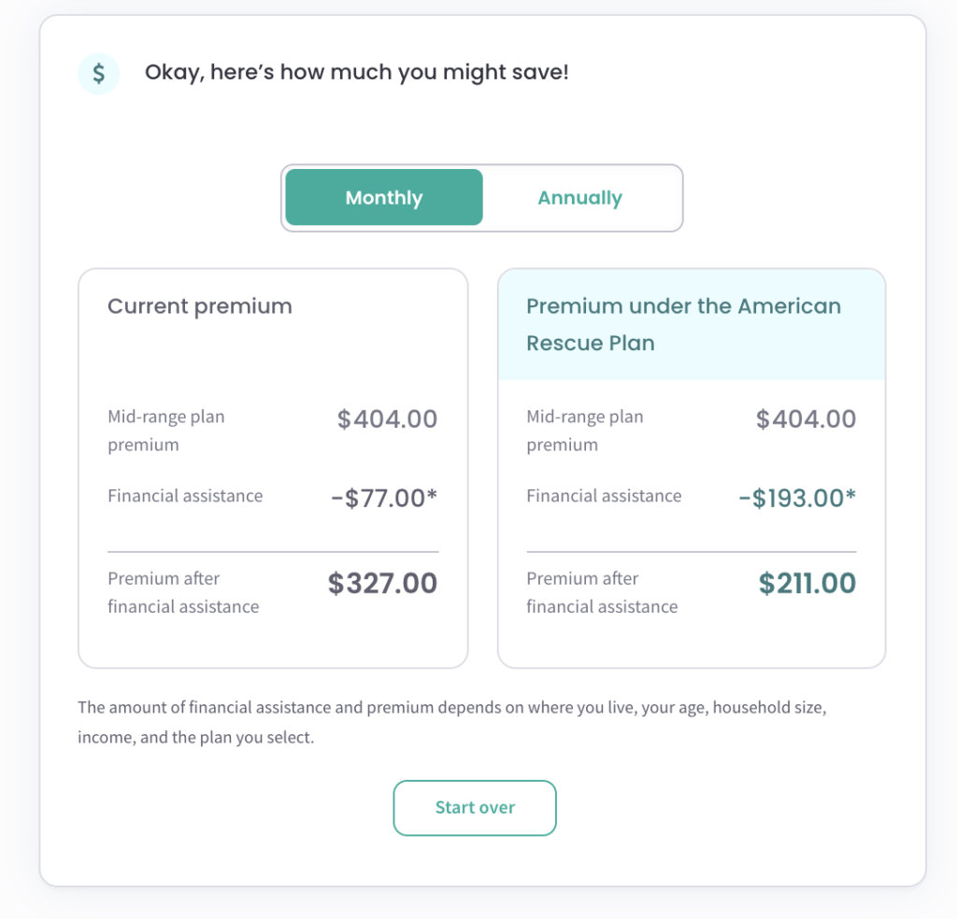This screenshot has width=957, height=919.
Task: Click the $404.00 amount in Current premium card
Action: 387,419
